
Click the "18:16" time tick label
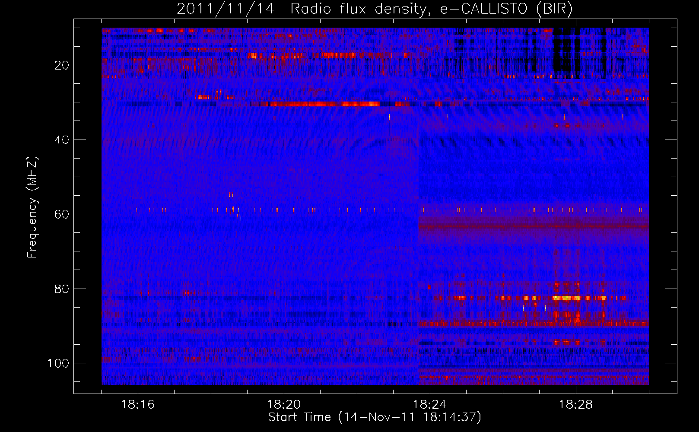(138, 405)
